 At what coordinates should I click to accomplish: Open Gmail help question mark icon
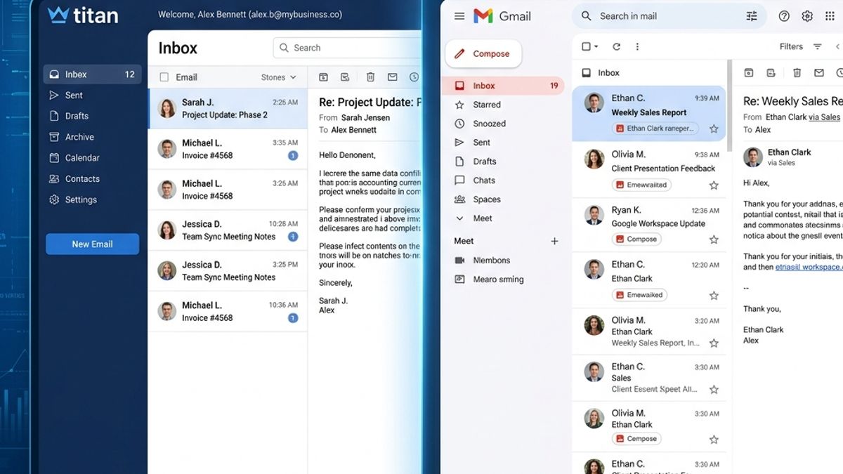click(784, 16)
